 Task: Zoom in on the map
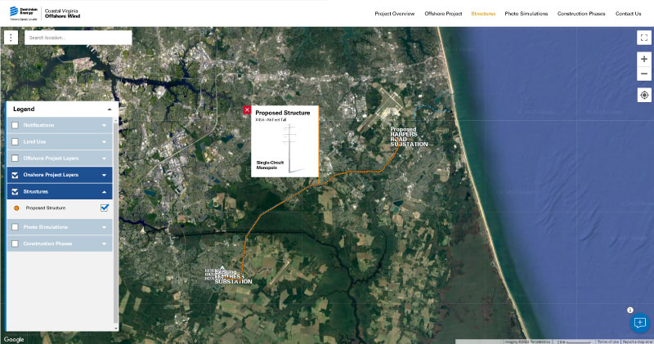(x=644, y=60)
